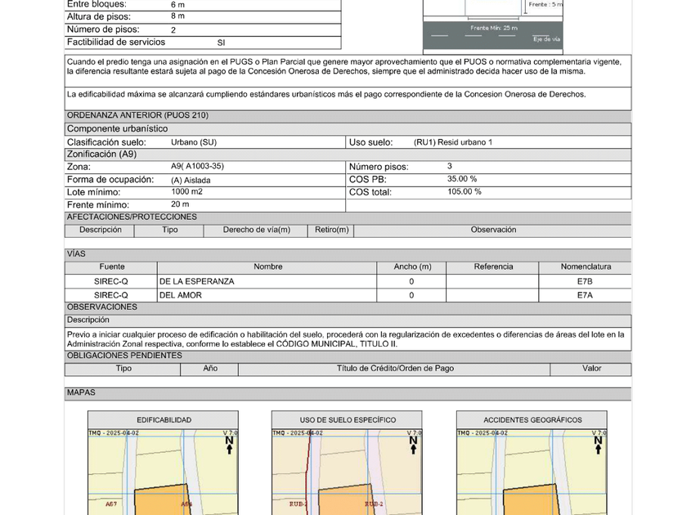Click the COS total value 105.00 %
Viewport: 687px width, 515px height.
tap(465, 192)
